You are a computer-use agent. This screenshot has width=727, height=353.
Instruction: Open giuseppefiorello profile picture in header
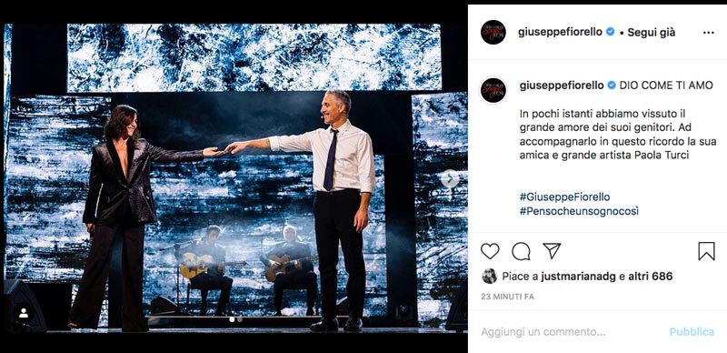pyautogui.click(x=493, y=32)
